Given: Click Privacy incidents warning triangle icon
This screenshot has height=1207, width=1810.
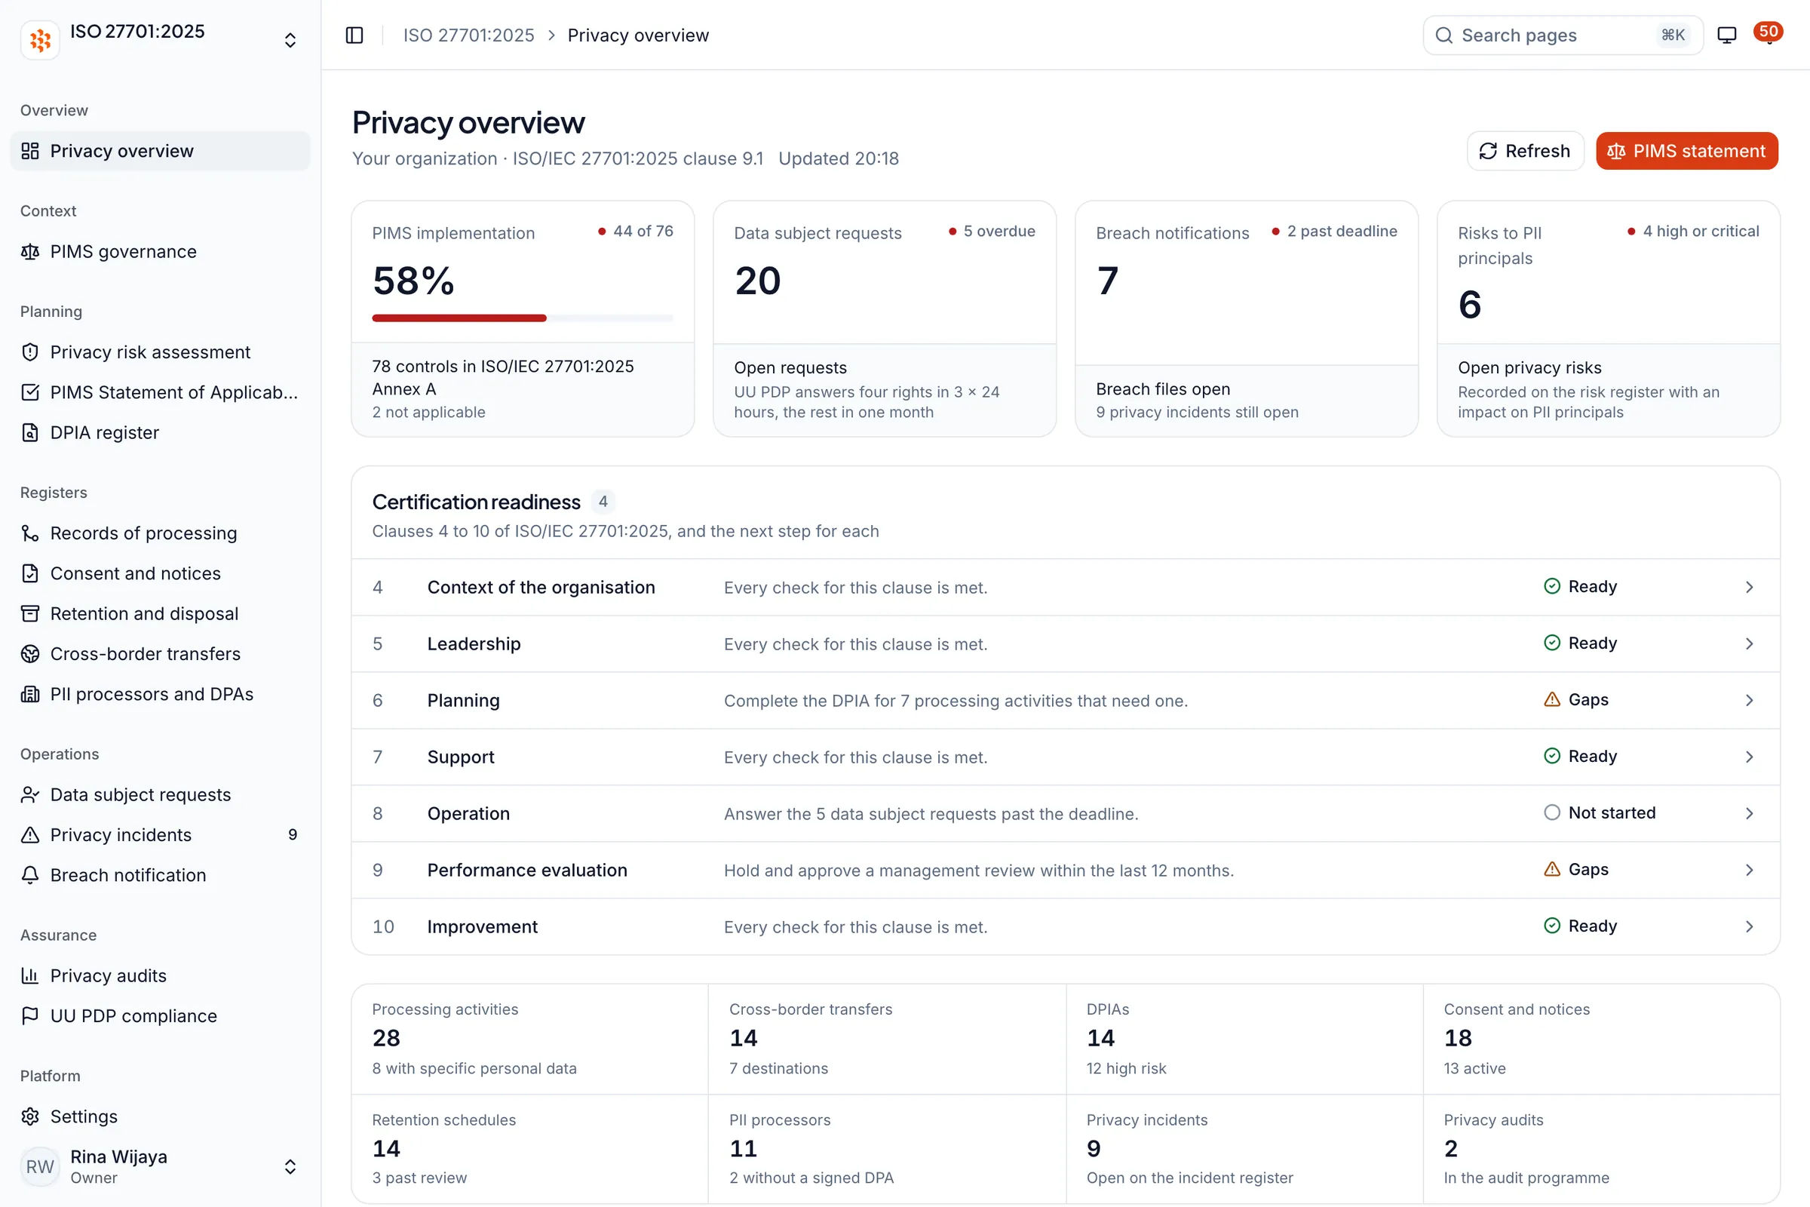Looking at the screenshot, I should point(30,835).
